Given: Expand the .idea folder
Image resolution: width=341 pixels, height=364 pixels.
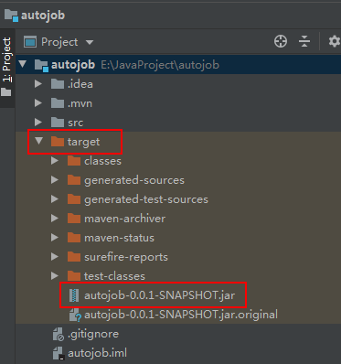Looking at the screenshot, I should point(38,84).
